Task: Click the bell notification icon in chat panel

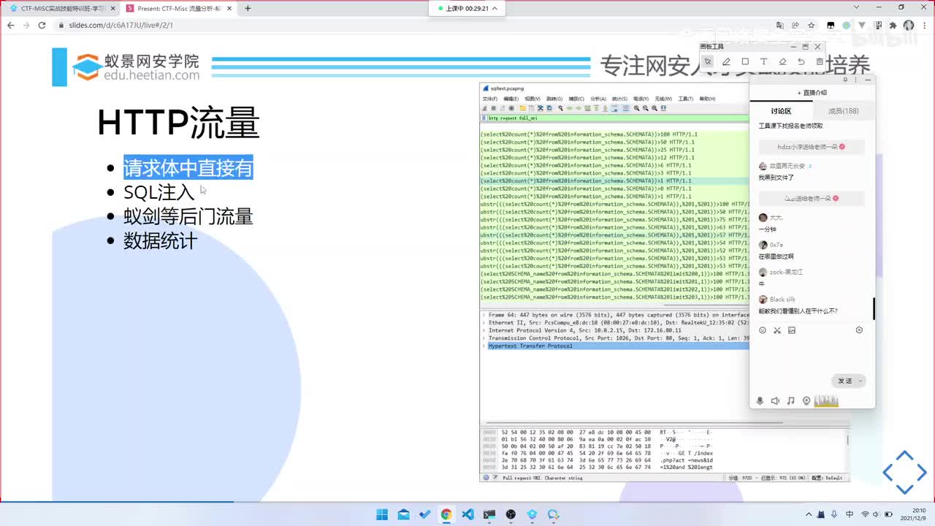Action: [x=846, y=80]
